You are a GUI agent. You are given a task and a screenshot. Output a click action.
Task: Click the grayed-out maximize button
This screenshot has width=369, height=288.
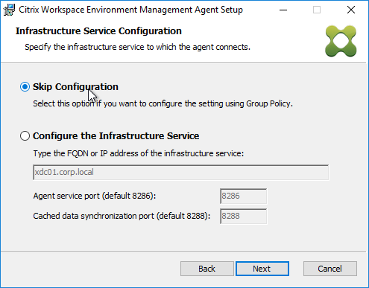317,10
